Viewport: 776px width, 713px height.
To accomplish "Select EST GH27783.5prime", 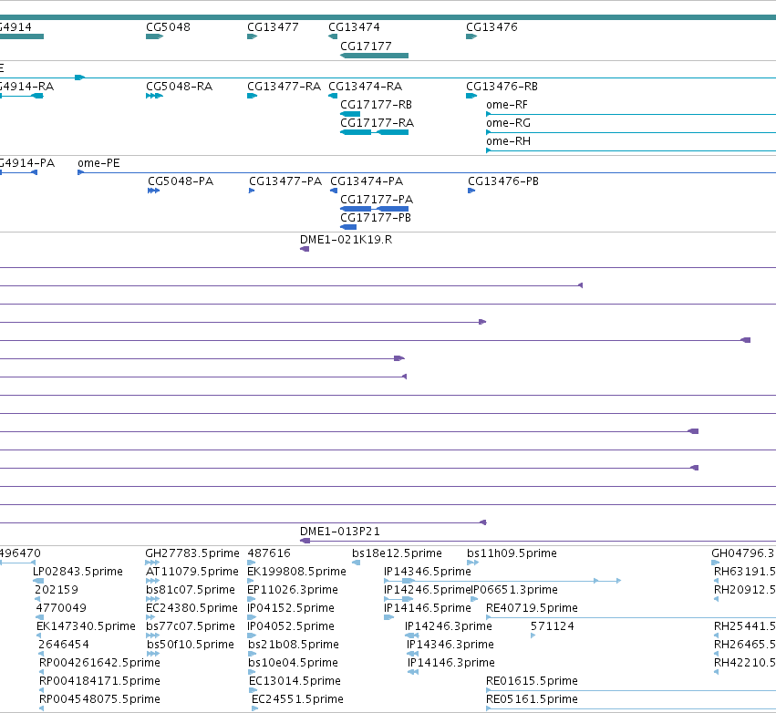I will coord(192,553).
